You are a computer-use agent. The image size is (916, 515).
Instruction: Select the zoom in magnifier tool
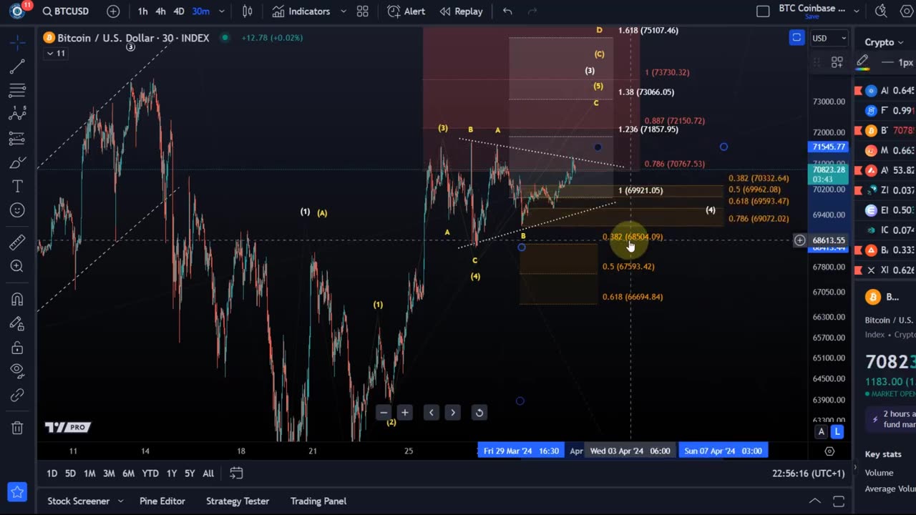coord(17,266)
